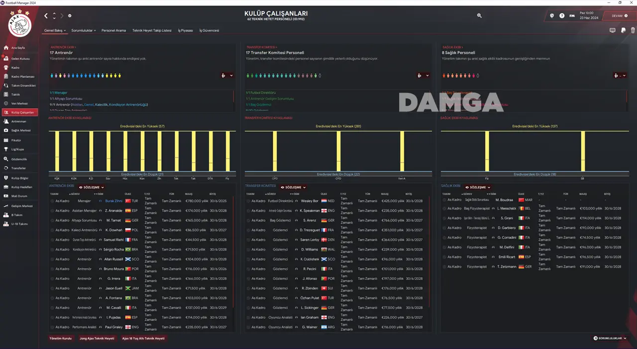Click the trash can icon at top right

tap(633, 30)
